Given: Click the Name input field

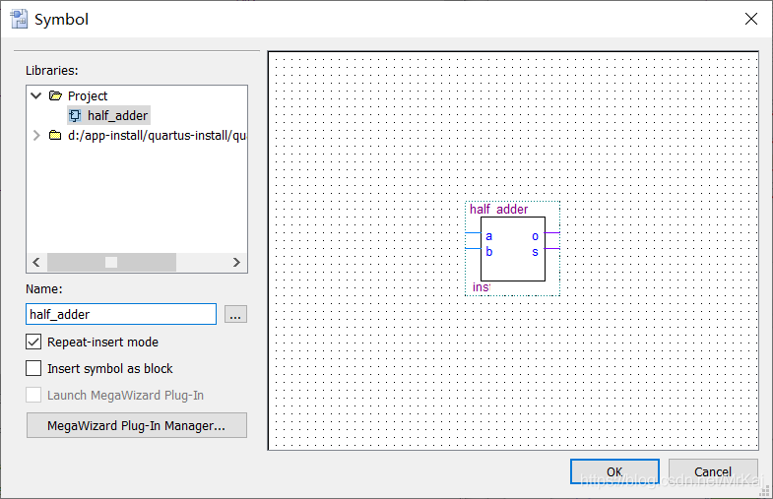Looking at the screenshot, I should pos(121,314).
